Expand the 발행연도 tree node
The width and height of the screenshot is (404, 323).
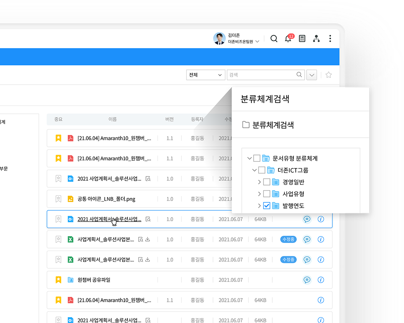(260, 205)
